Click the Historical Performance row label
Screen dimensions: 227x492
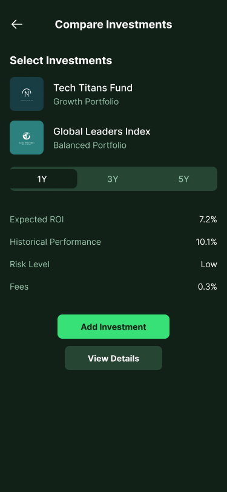(55, 242)
